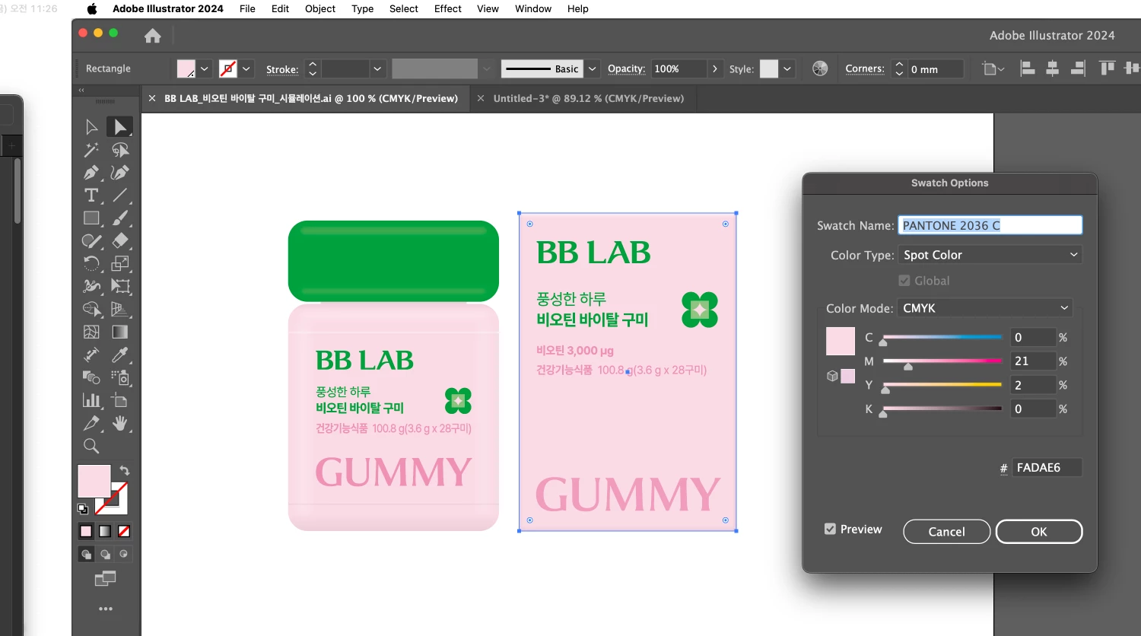Open the Transform shape dropdown icon

[993, 68]
